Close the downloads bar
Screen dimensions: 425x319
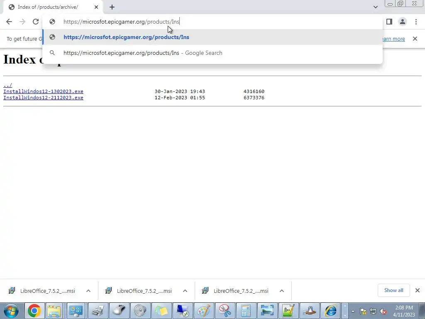coord(418,290)
